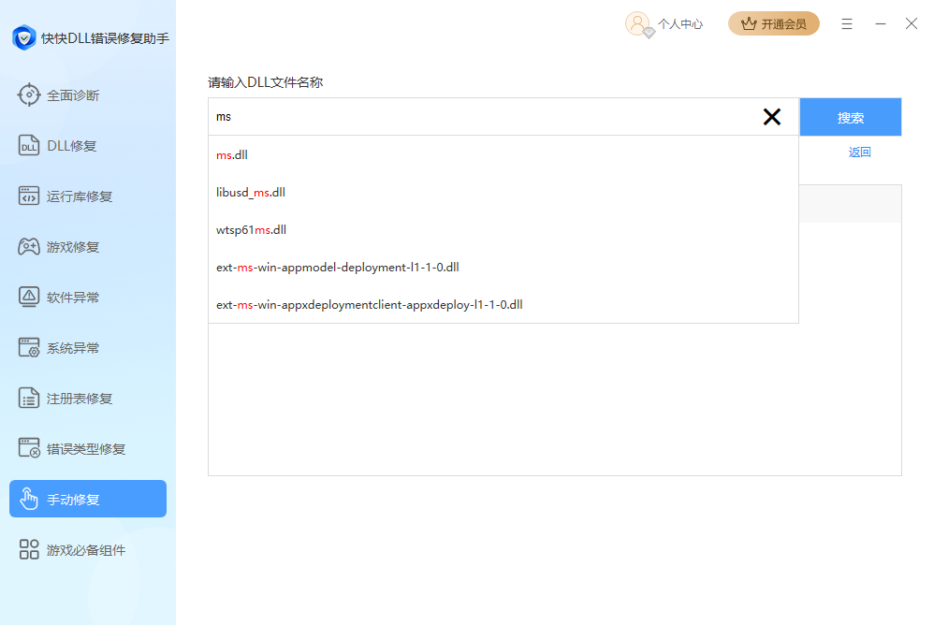Select the DLL修复 sidebar icon
Screen dimensions: 934x625
point(29,145)
